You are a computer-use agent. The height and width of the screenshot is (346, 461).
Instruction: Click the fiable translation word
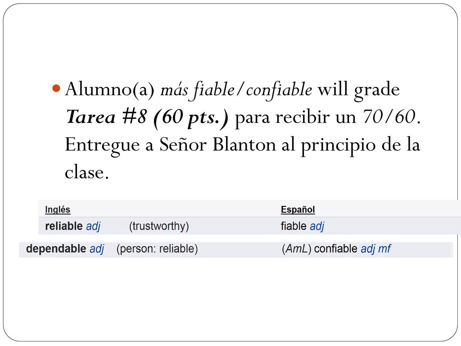[x=294, y=226]
